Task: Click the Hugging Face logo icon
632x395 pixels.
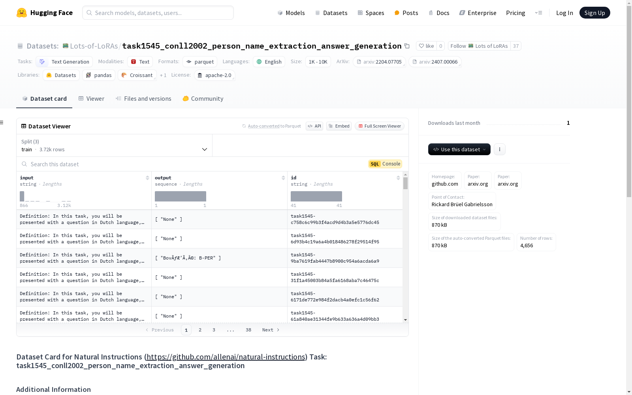Action: (x=22, y=13)
